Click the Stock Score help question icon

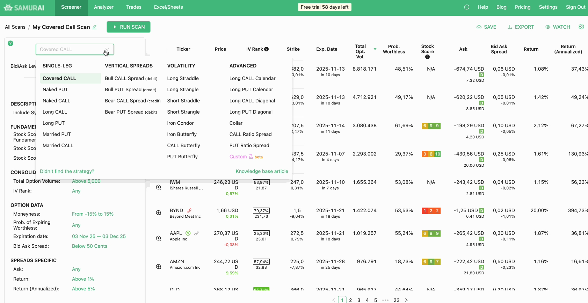click(x=427, y=57)
